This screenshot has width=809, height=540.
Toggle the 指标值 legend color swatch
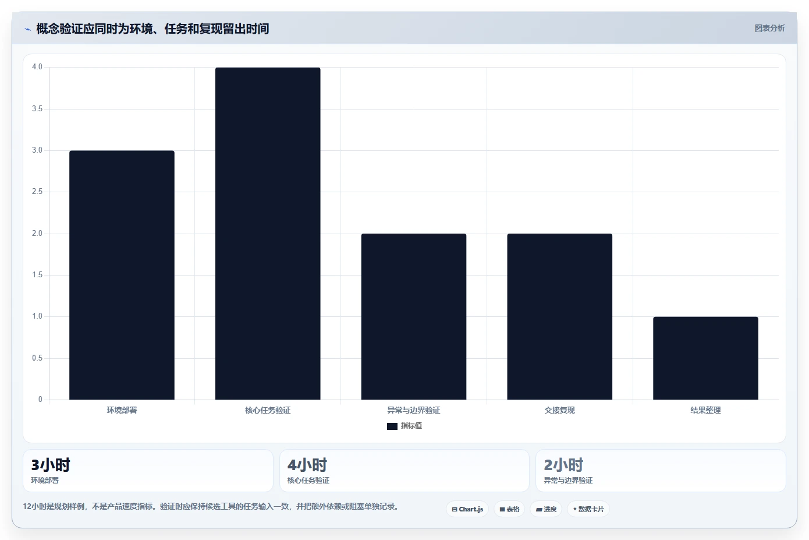[392, 426]
